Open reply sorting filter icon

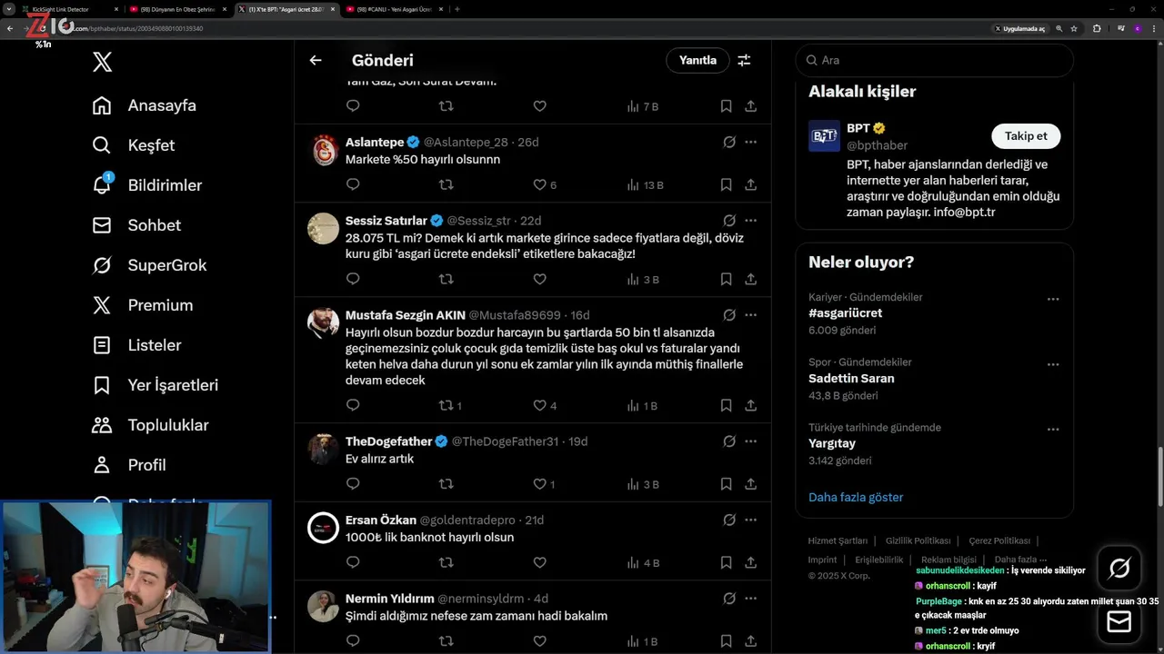pyautogui.click(x=744, y=60)
